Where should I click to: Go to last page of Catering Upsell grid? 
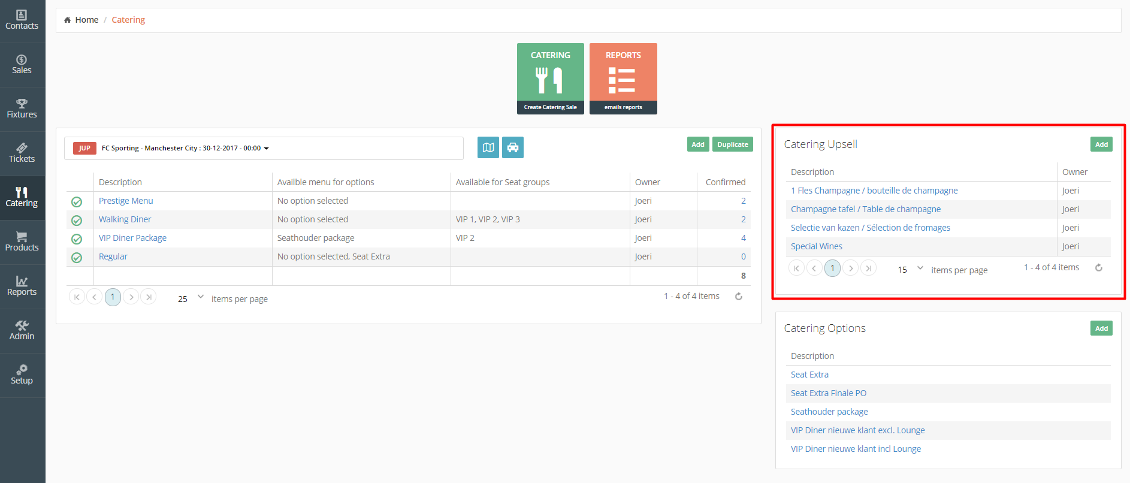pyautogui.click(x=868, y=268)
